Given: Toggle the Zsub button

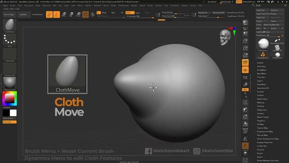Looking at the screenshot, I should (x=138, y=13).
